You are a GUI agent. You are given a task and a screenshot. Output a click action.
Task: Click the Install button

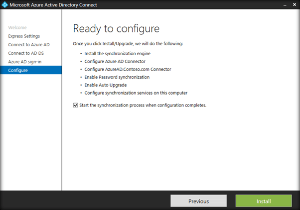(x=263, y=201)
